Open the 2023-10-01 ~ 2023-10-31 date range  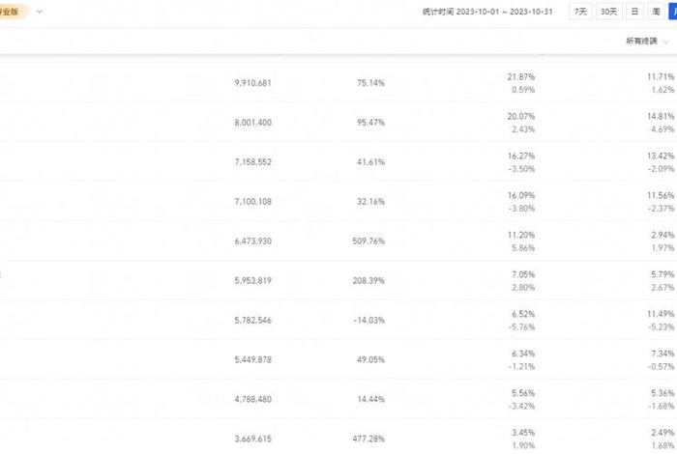coord(504,12)
